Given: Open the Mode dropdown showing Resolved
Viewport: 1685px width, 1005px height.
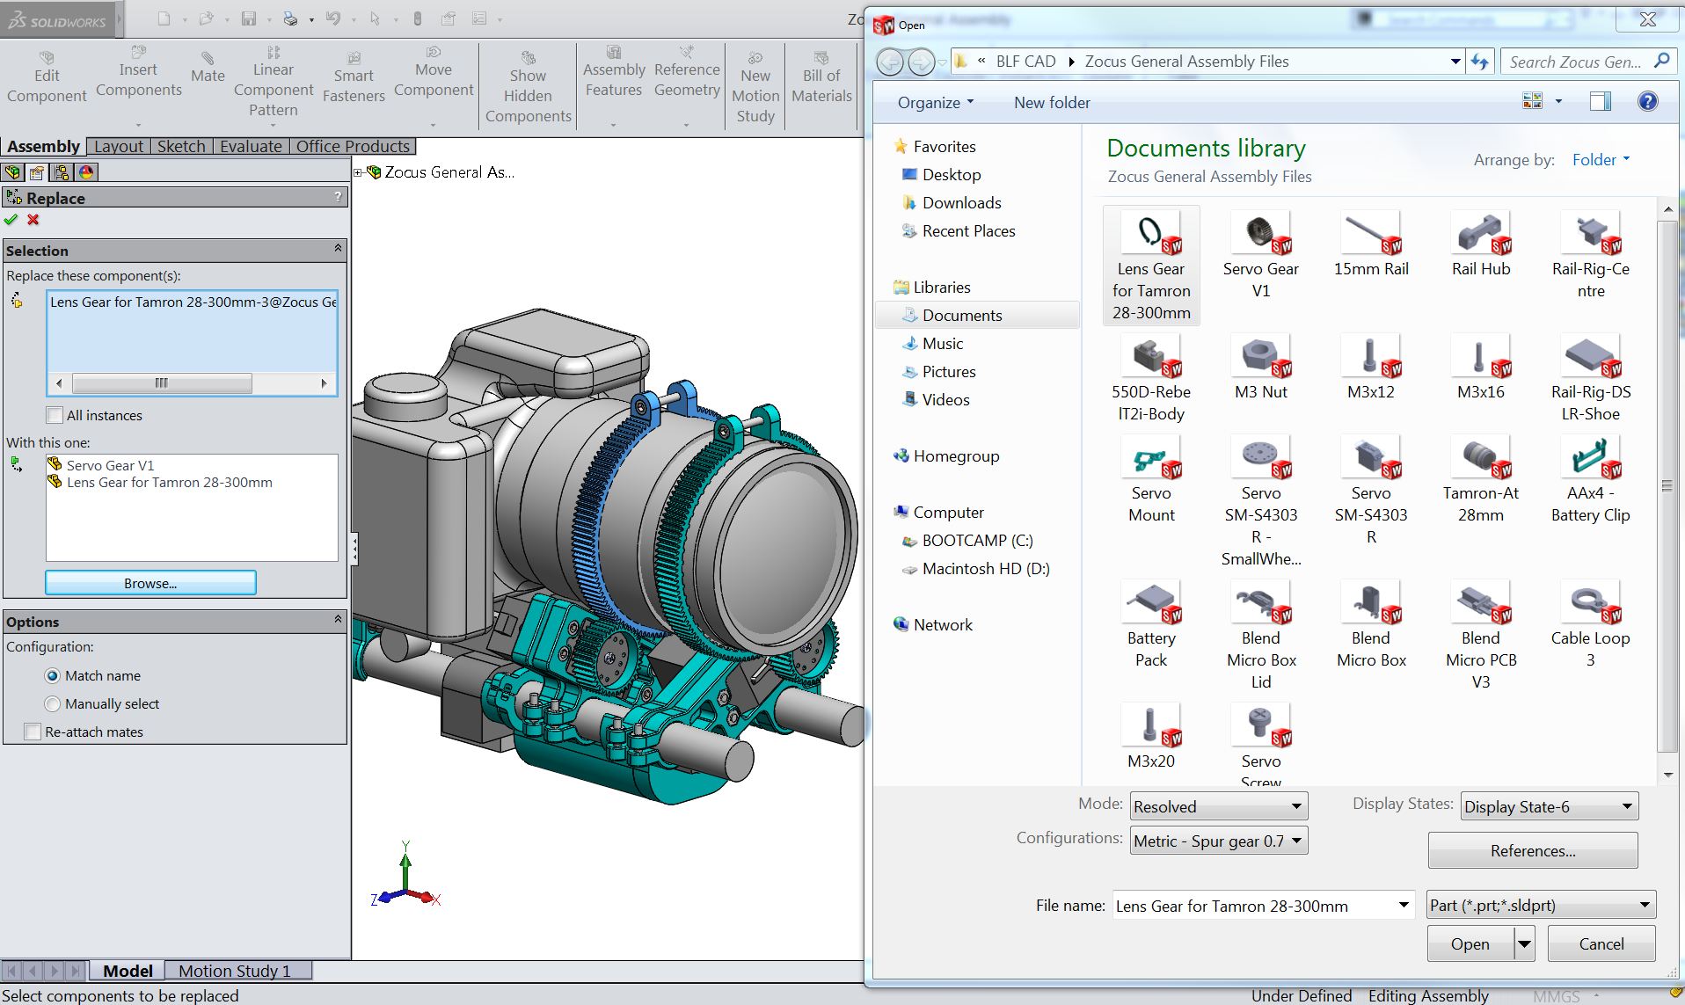Looking at the screenshot, I should pyautogui.click(x=1219, y=806).
